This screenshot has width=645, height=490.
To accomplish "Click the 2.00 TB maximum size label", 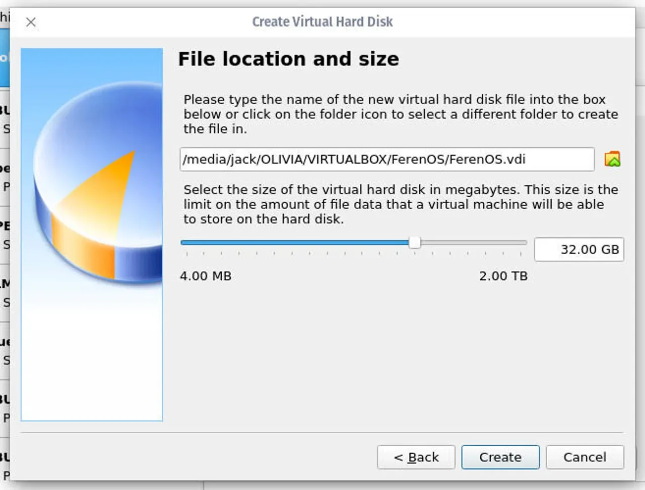I will tap(503, 276).
